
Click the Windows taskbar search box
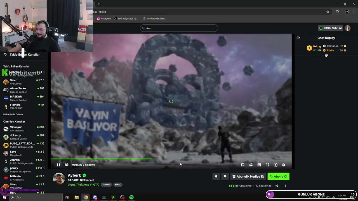(36, 197)
